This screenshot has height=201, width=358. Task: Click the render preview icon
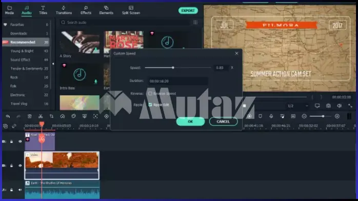click(249, 116)
